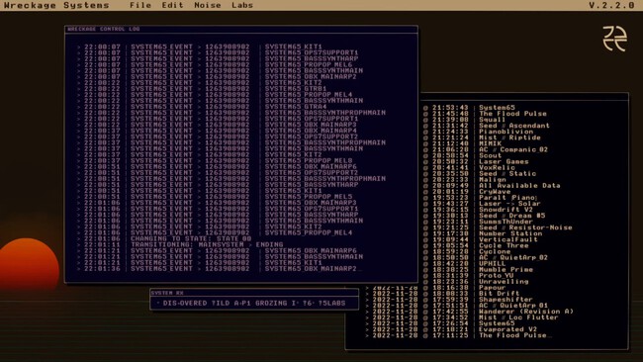The image size is (643, 362).
Task: Select the CryWave history row
Action: coord(467,192)
